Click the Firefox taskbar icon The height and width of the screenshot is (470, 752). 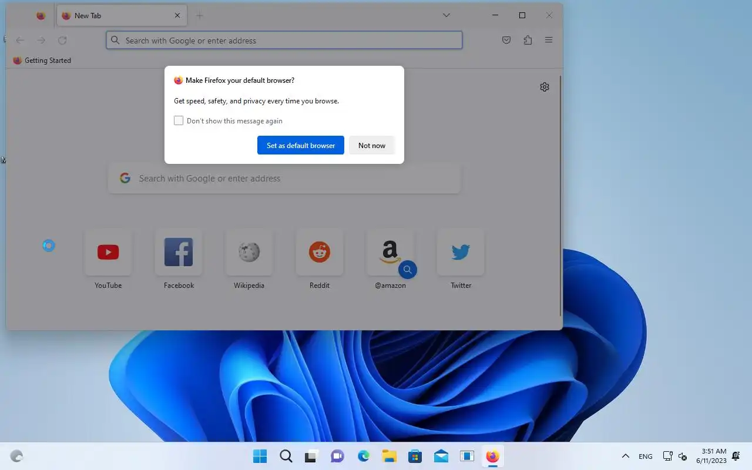pyautogui.click(x=492, y=456)
